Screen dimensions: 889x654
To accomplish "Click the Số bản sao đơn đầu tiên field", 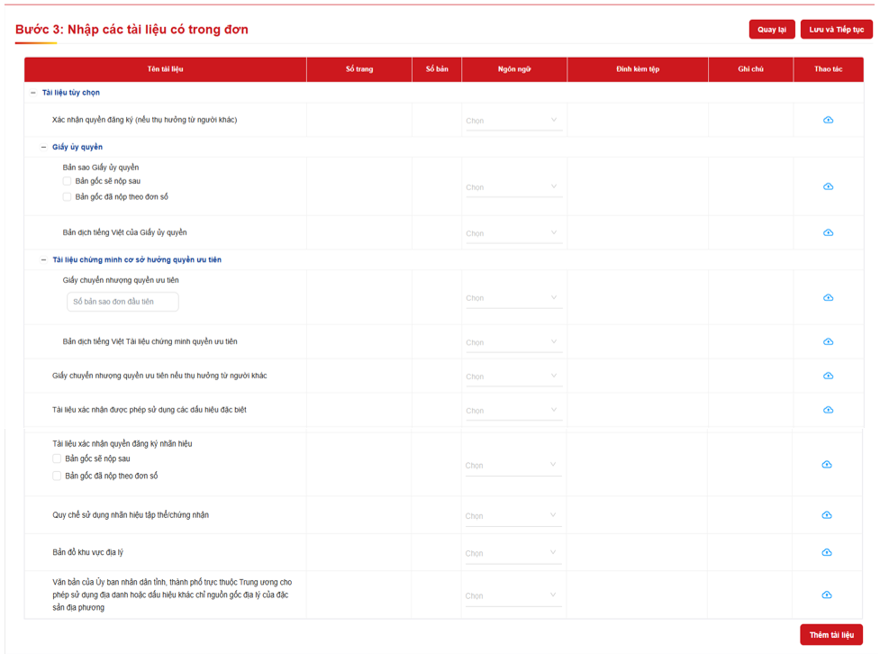I will 122,302.
